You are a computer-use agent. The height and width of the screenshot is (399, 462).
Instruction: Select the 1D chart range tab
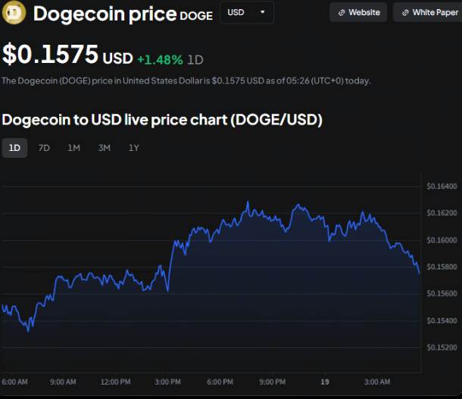pyautogui.click(x=14, y=148)
